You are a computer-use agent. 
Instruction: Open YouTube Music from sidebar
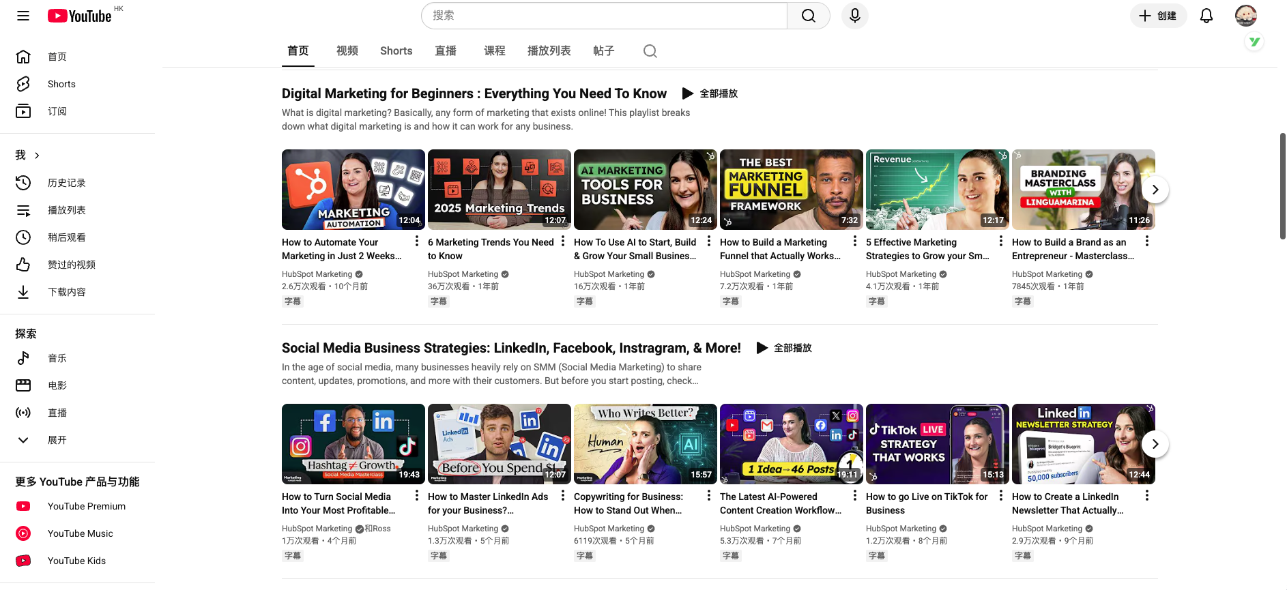click(80, 533)
